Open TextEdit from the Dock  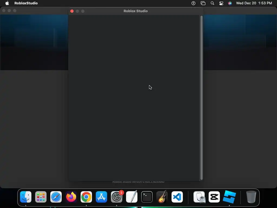(132, 197)
